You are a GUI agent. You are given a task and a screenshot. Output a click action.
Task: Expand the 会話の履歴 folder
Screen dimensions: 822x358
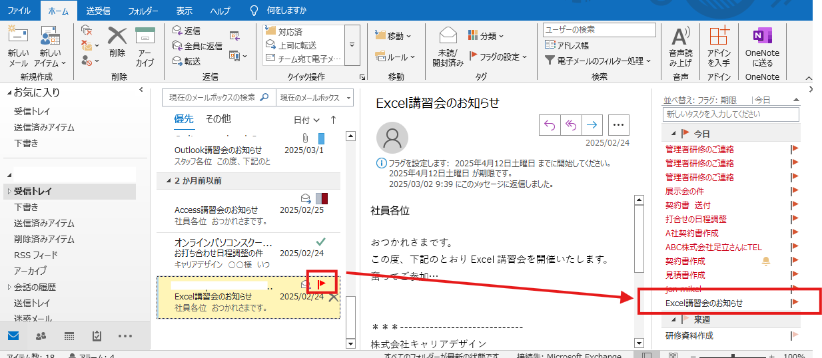pos(9,287)
